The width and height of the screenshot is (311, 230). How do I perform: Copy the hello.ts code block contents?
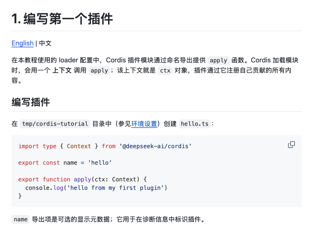(291, 145)
